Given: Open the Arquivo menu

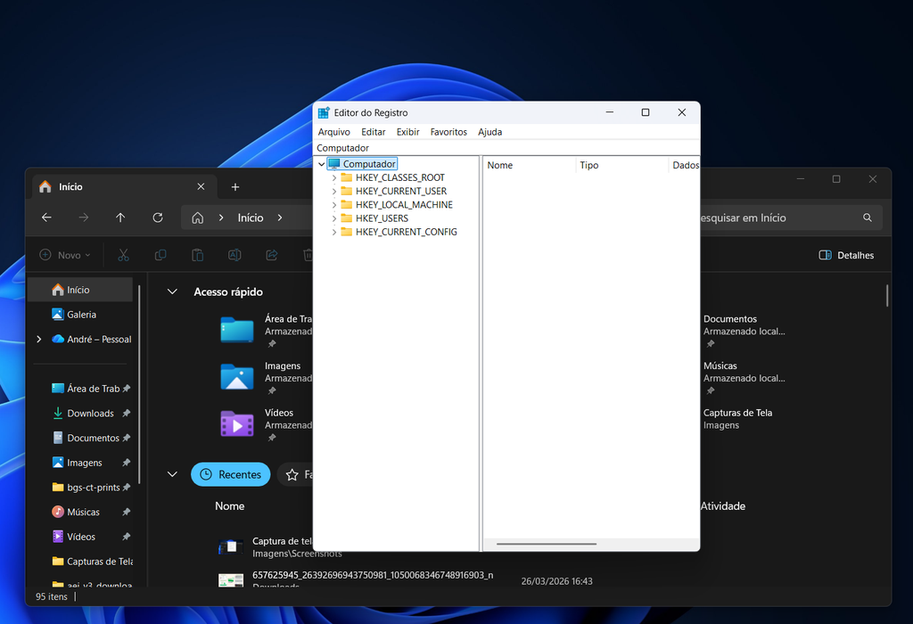Looking at the screenshot, I should click(x=334, y=132).
